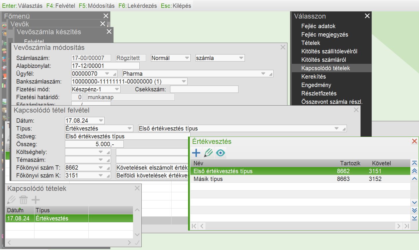This screenshot has height=250, width=419.
Task: Click the pencil icon in Kapcsolódó tételek panel
Action: coord(11,200)
